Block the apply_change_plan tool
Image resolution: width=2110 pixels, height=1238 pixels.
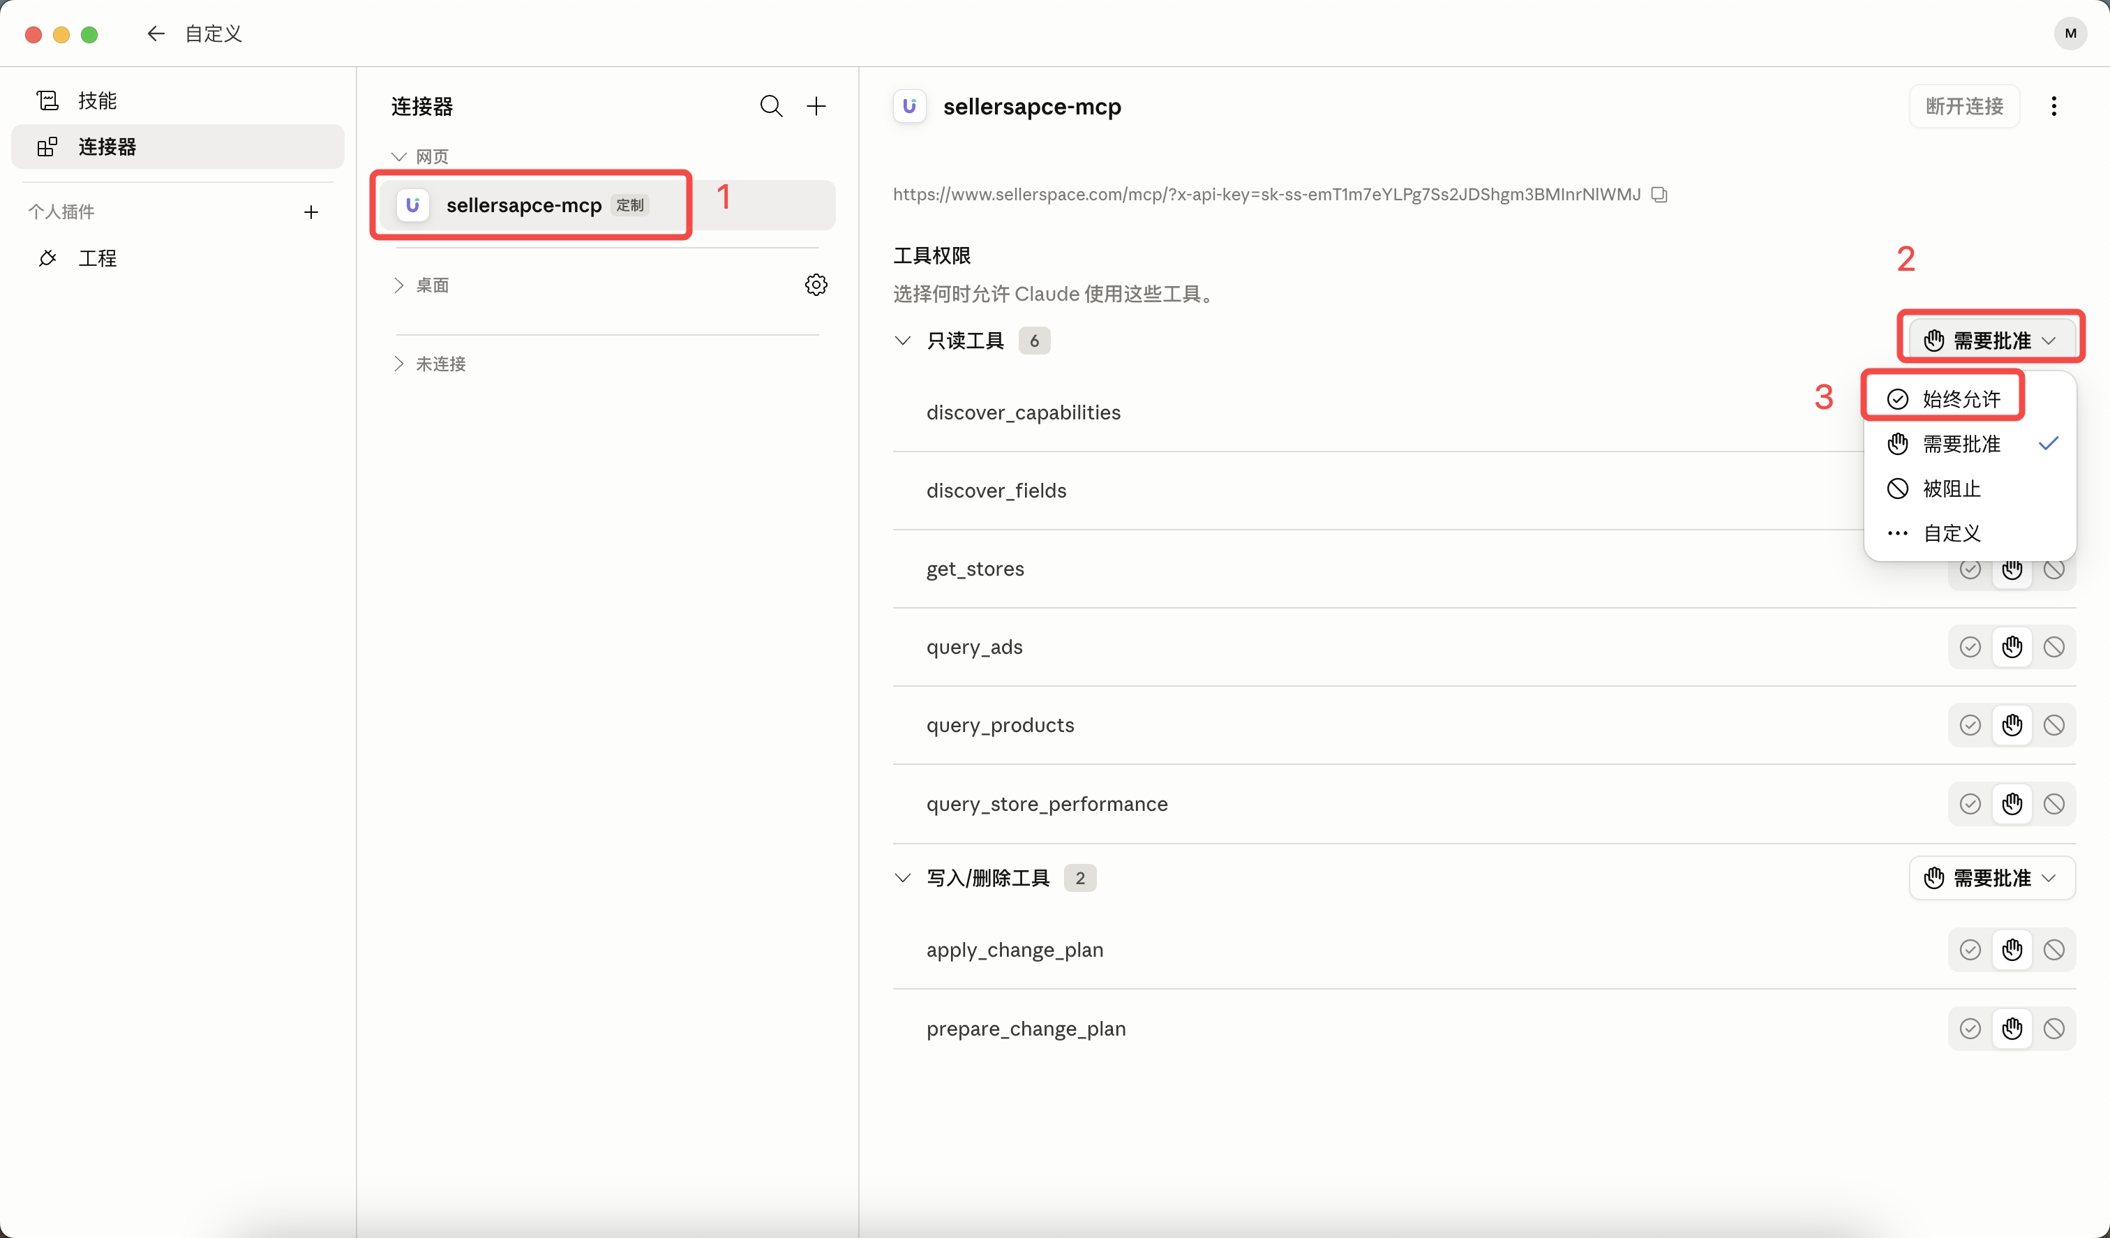(x=2054, y=950)
